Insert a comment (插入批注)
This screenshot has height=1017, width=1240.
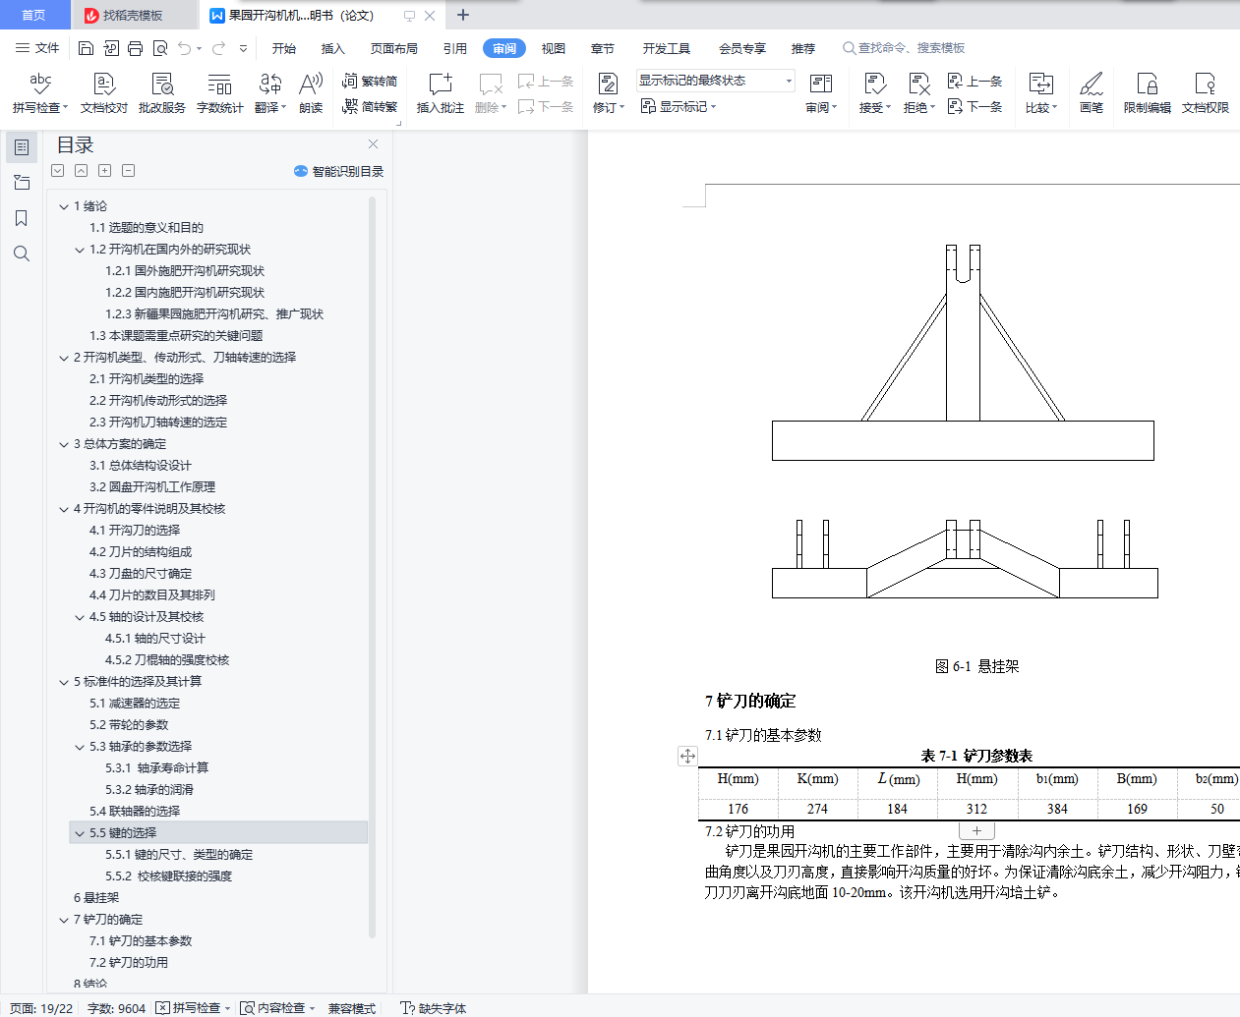click(x=441, y=93)
